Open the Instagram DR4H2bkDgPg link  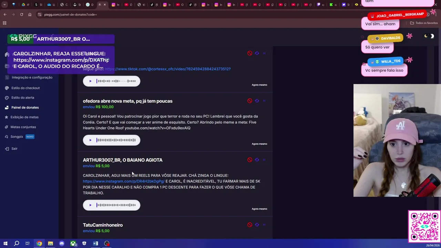[124, 181]
